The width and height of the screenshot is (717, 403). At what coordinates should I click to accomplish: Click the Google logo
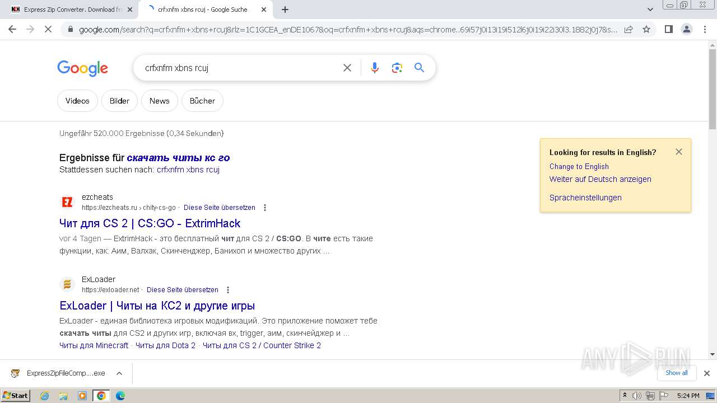click(x=82, y=68)
